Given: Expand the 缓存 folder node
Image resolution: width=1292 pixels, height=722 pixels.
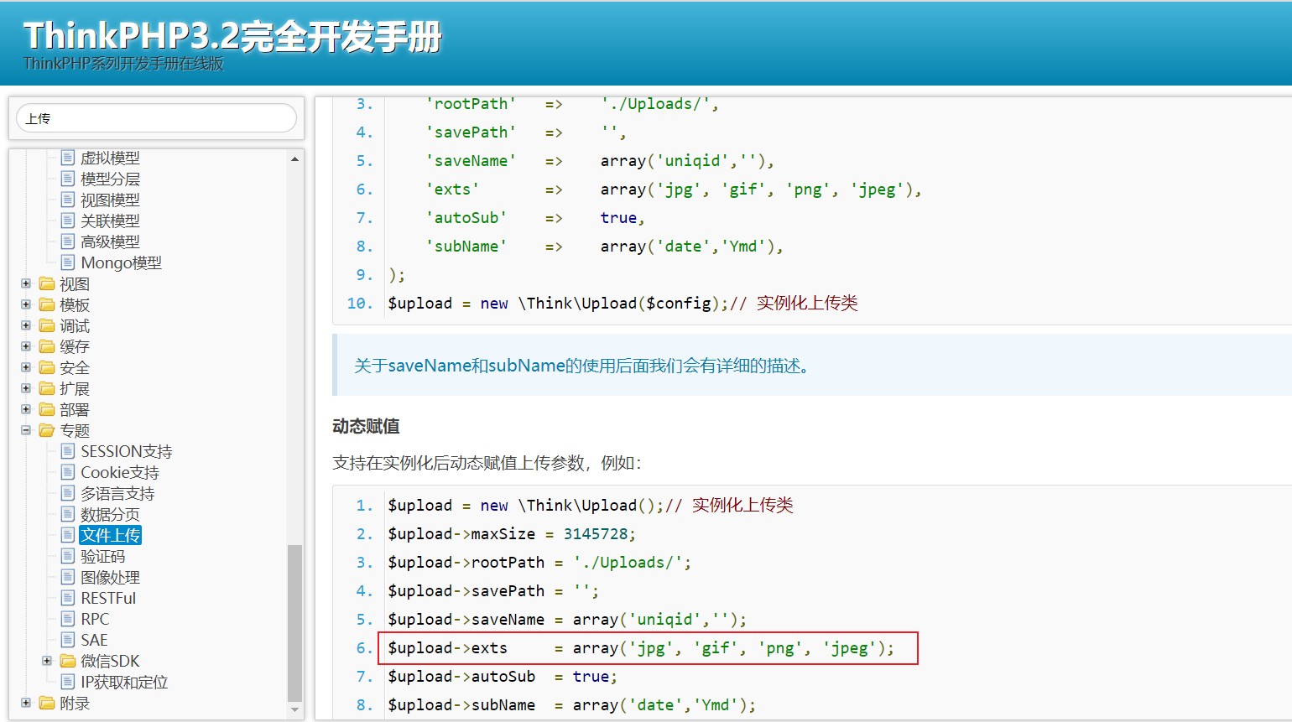Looking at the screenshot, I should [x=26, y=346].
